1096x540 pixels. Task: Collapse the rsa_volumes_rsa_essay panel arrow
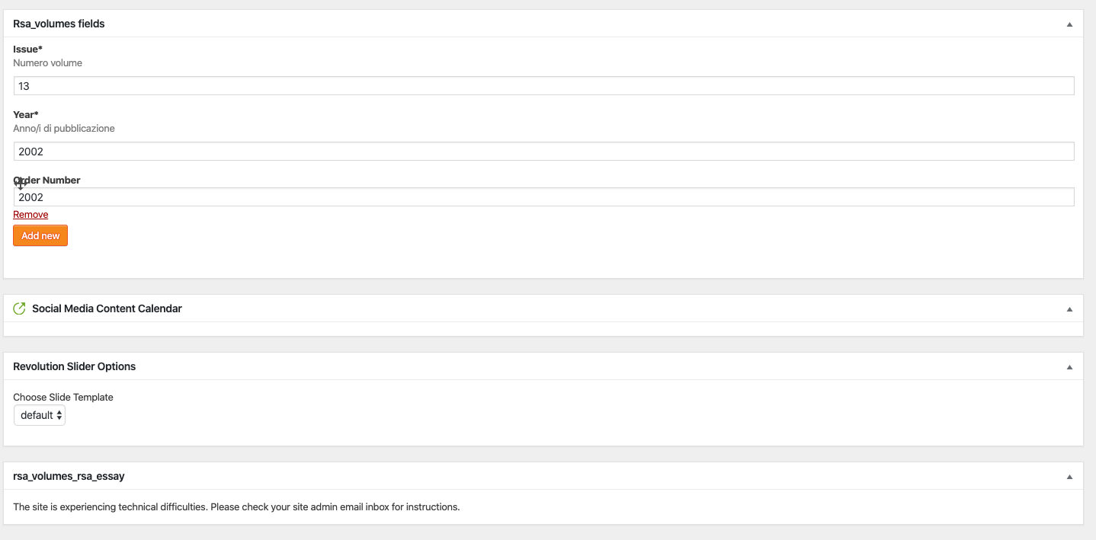pyautogui.click(x=1069, y=477)
